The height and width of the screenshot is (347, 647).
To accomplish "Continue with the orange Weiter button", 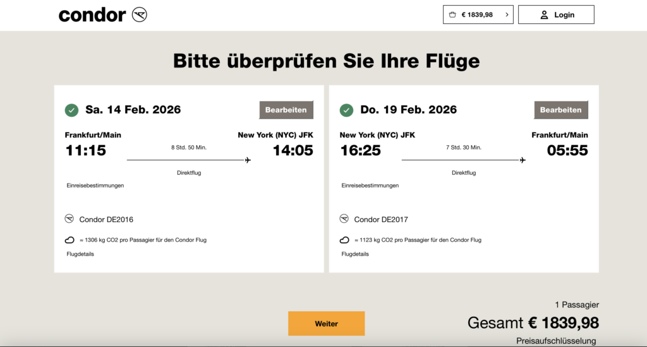I will (x=327, y=324).
